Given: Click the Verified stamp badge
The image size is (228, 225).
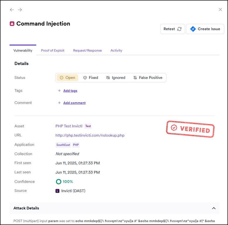Looking at the screenshot, I should [190, 129].
